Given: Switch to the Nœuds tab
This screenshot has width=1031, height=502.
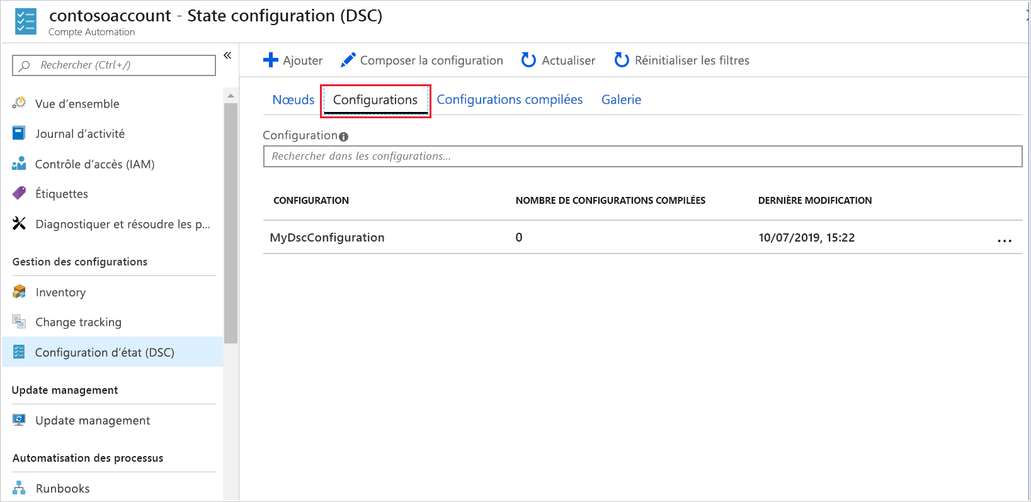Looking at the screenshot, I should (293, 99).
